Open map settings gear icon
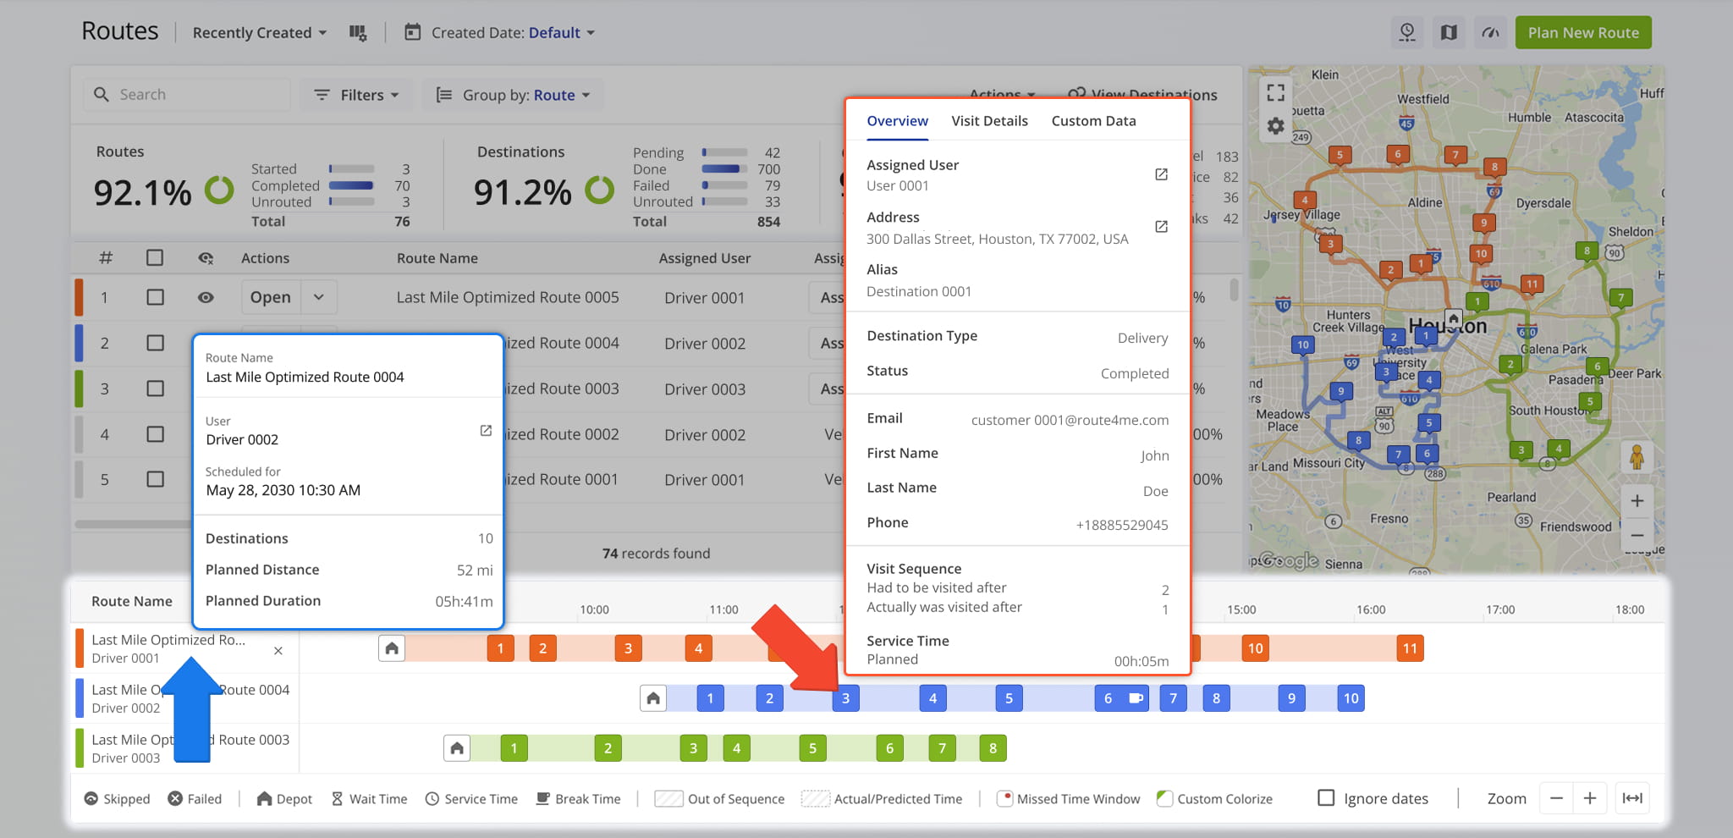 click(1276, 127)
